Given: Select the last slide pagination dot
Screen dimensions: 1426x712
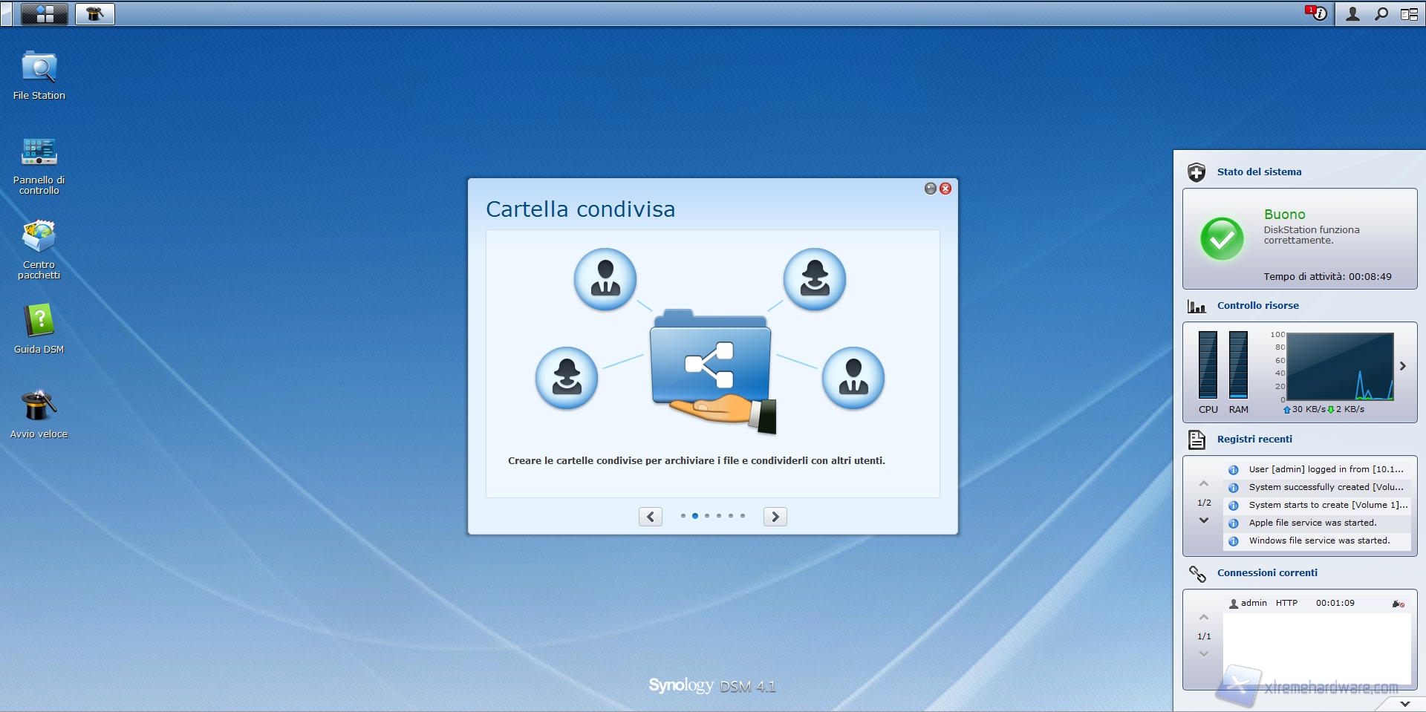Looking at the screenshot, I should (x=742, y=516).
